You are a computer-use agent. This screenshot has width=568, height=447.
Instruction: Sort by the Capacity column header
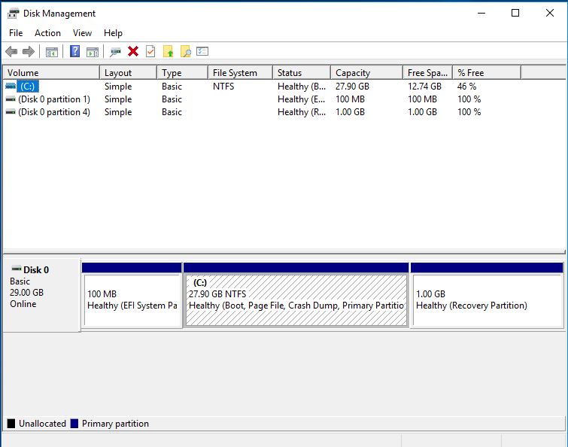(367, 73)
